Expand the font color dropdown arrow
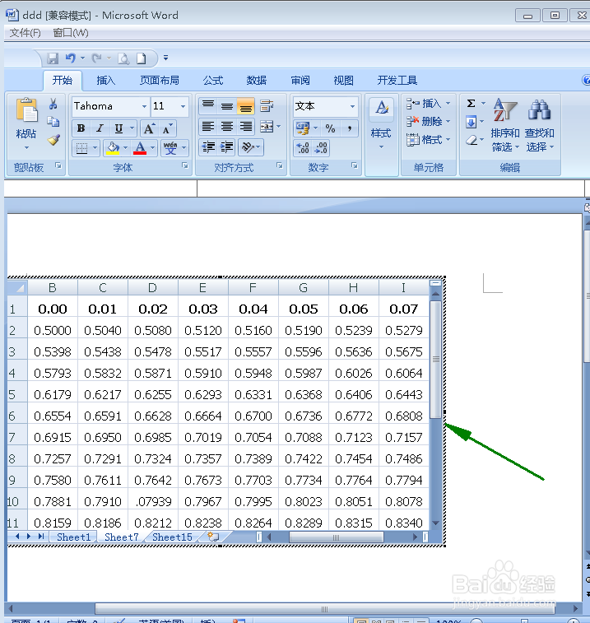Image resolution: width=590 pixels, height=623 pixels. pyautogui.click(x=152, y=148)
